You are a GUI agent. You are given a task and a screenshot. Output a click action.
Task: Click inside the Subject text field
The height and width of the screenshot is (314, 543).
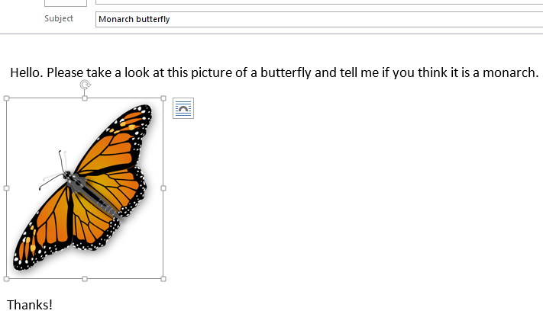pyautogui.click(x=305, y=19)
